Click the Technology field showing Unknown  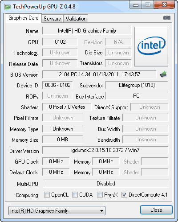(x=60, y=53)
